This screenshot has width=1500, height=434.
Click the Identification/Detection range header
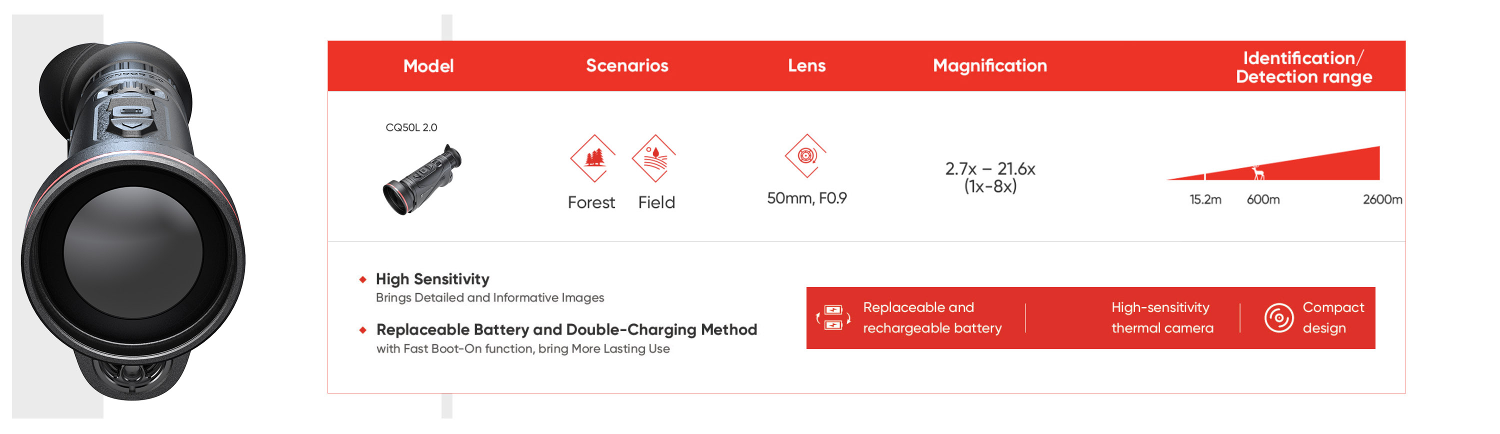tap(1303, 67)
